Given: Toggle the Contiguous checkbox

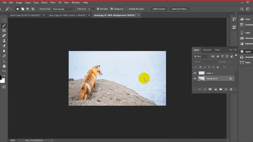Looking at the screenshot, I should (x=111, y=9).
